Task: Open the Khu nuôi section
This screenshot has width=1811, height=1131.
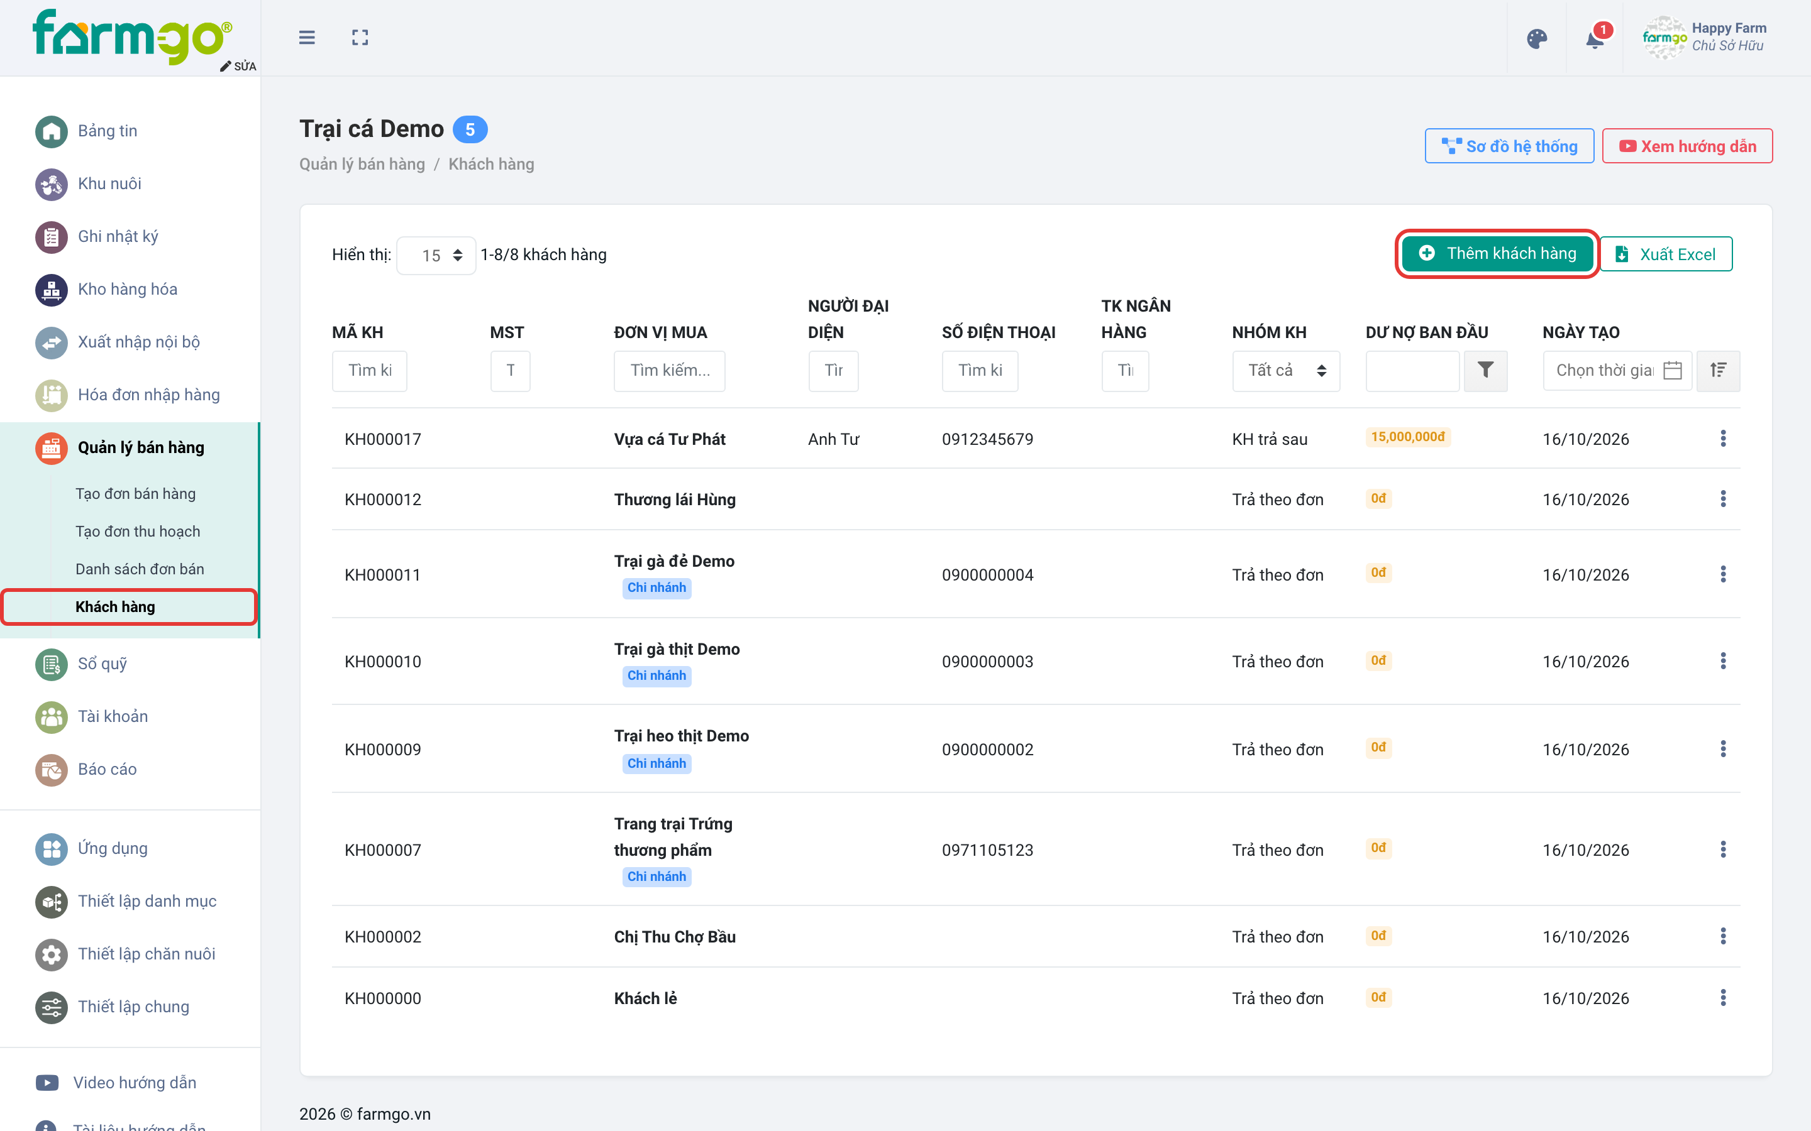Action: point(109,183)
